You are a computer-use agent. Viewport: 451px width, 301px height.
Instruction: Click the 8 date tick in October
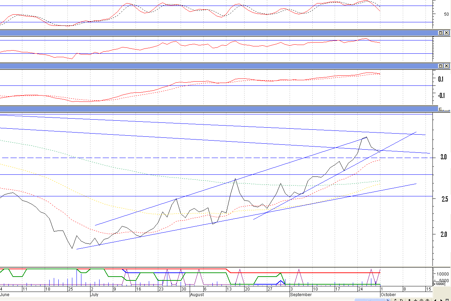pos(405,289)
